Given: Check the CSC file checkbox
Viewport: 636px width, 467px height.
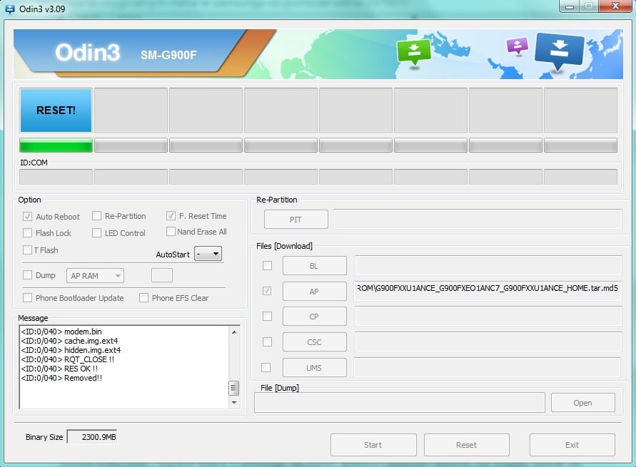Looking at the screenshot, I should click(x=267, y=342).
